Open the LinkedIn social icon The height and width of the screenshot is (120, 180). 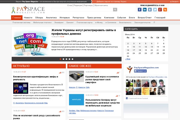(x=145, y=10)
